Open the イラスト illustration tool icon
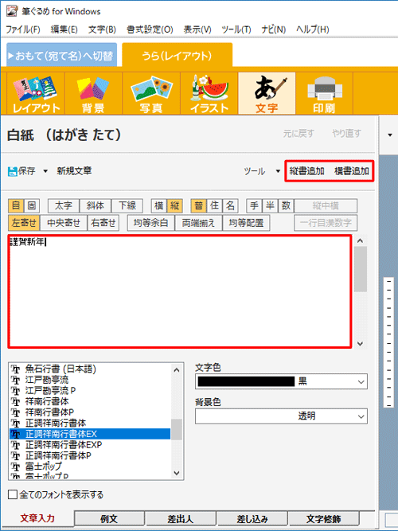The image size is (398, 531). 209,93
